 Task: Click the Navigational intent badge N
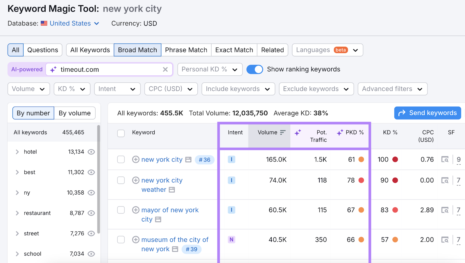click(231, 240)
